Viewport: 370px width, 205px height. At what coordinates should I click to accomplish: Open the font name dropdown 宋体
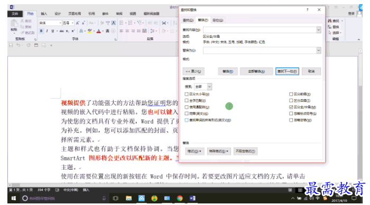coord(60,23)
